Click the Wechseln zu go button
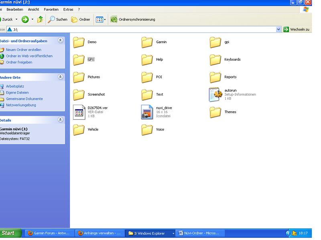 pyautogui.click(x=297, y=30)
